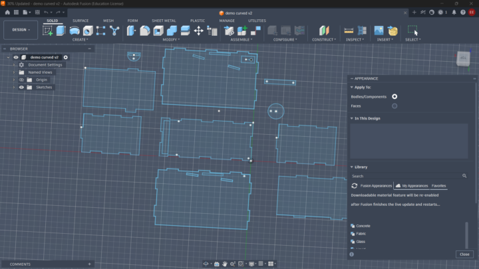Open the INSPECT dropdown menu

(x=355, y=40)
